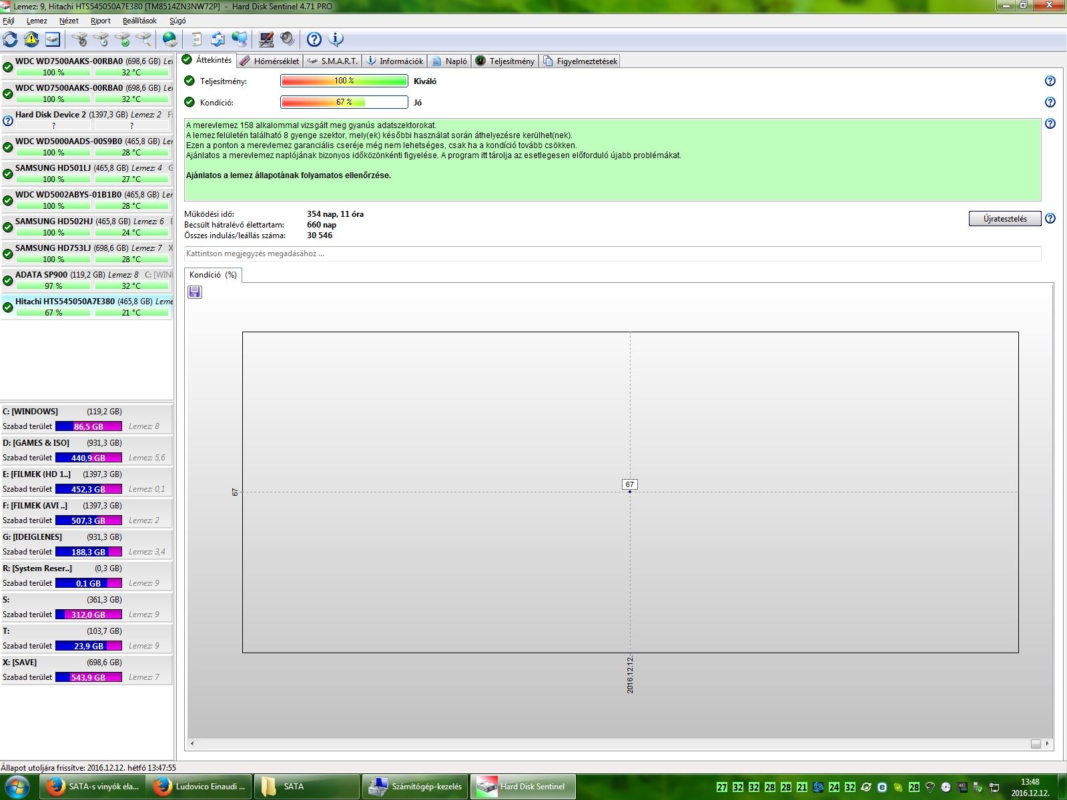Select SAMSUNG HD753LJ disk entry
The image size is (1067, 800).
point(87,254)
